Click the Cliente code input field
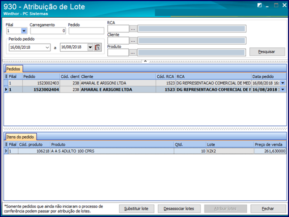The width and height of the screenshot is (289, 217). click(x=118, y=41)
